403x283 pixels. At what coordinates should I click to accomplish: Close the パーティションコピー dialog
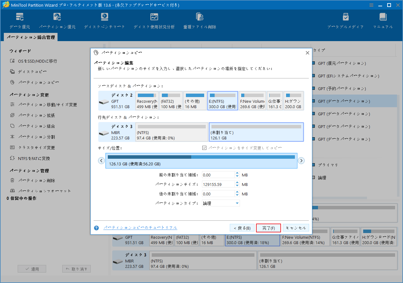[307, 53]
